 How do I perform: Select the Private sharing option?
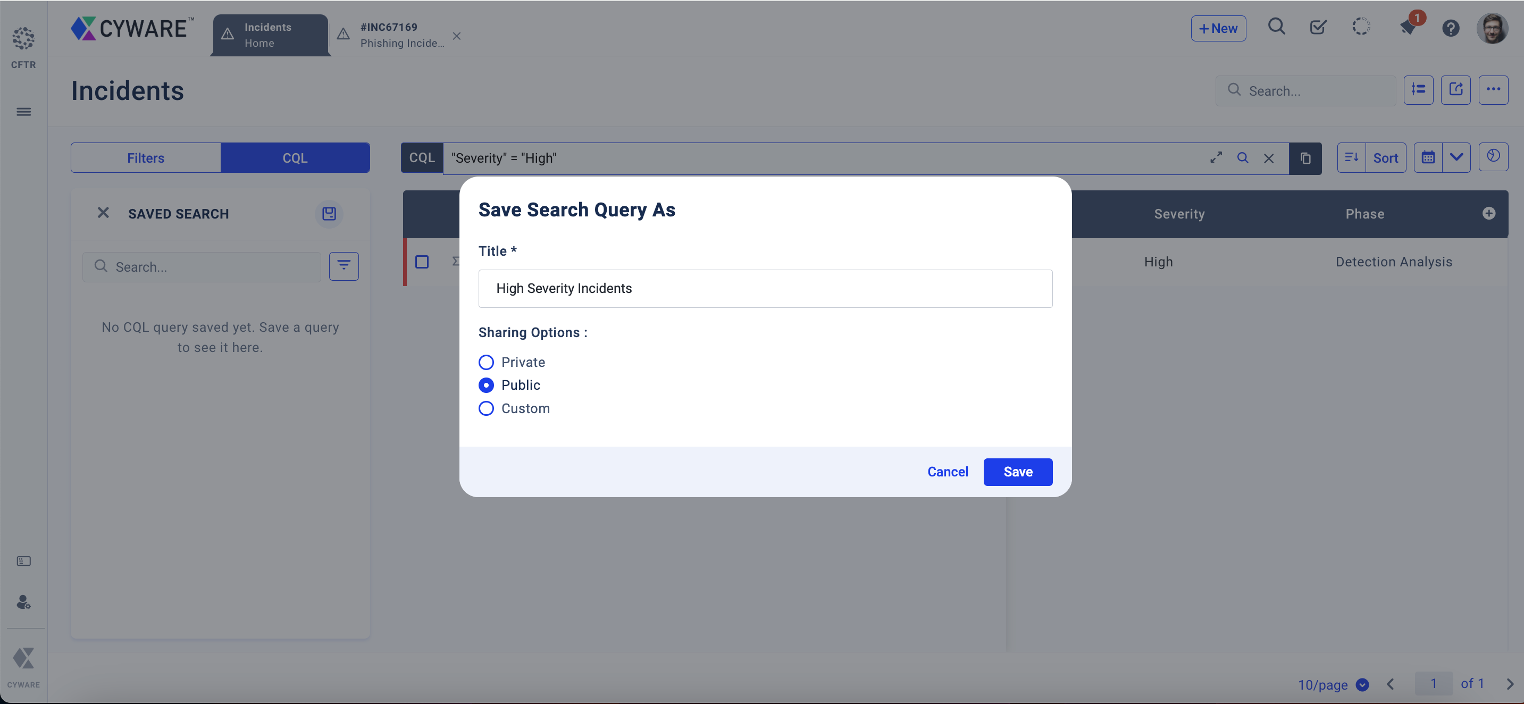(x=487, y=362)
